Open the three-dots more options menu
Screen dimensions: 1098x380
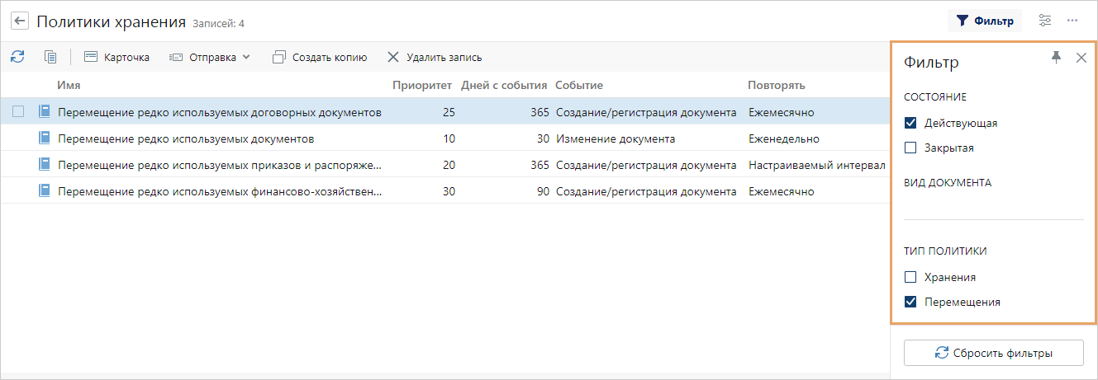[1072, 21]
